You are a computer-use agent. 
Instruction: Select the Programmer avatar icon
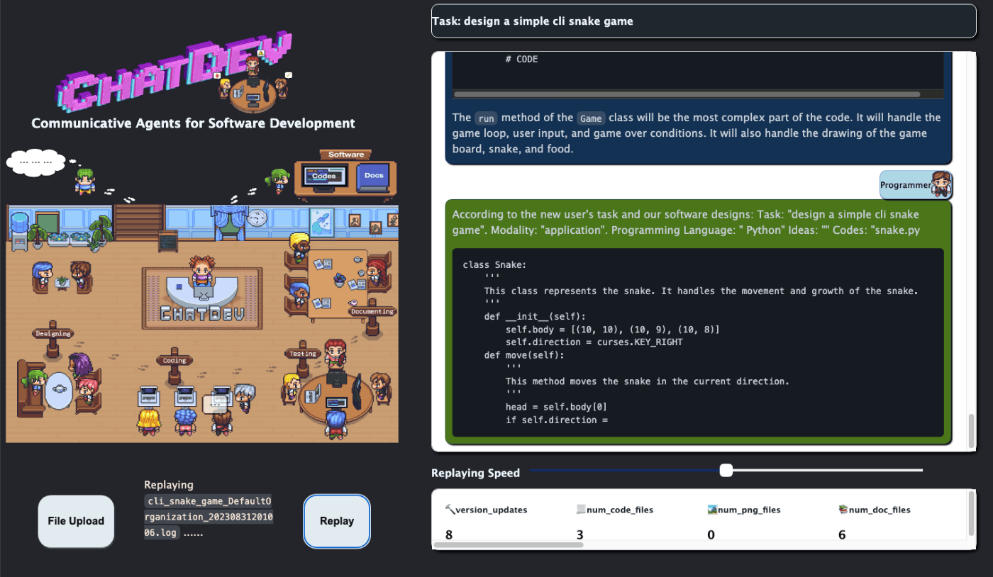941,184
